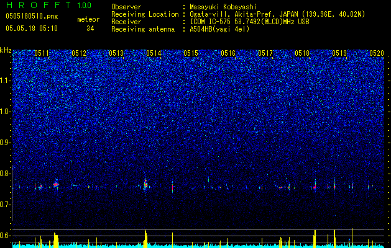Click the 1.1 frequency axis label
Screen dimensions: 391x248
[6, 81]
